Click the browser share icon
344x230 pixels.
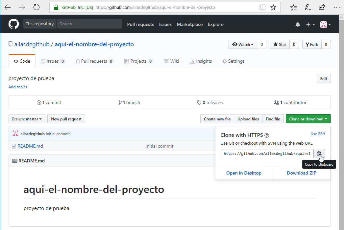tap(322, 8)
